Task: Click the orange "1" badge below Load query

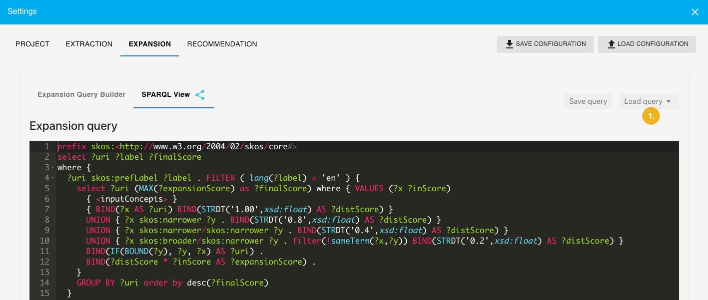Action: pos(651,116)
